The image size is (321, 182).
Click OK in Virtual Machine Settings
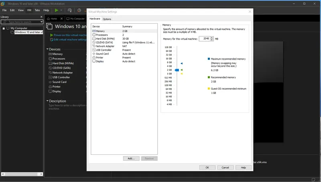pyautogui.click(x=207, y=168)
